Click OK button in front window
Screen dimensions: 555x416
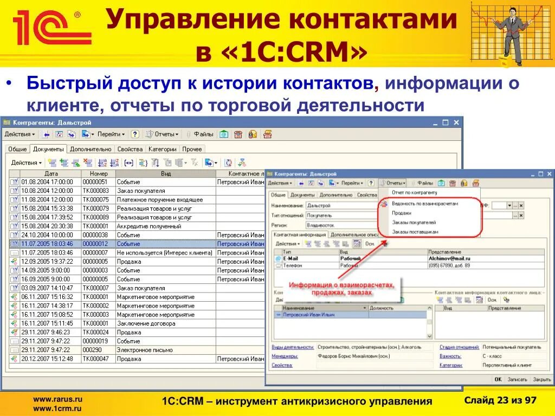498,379
